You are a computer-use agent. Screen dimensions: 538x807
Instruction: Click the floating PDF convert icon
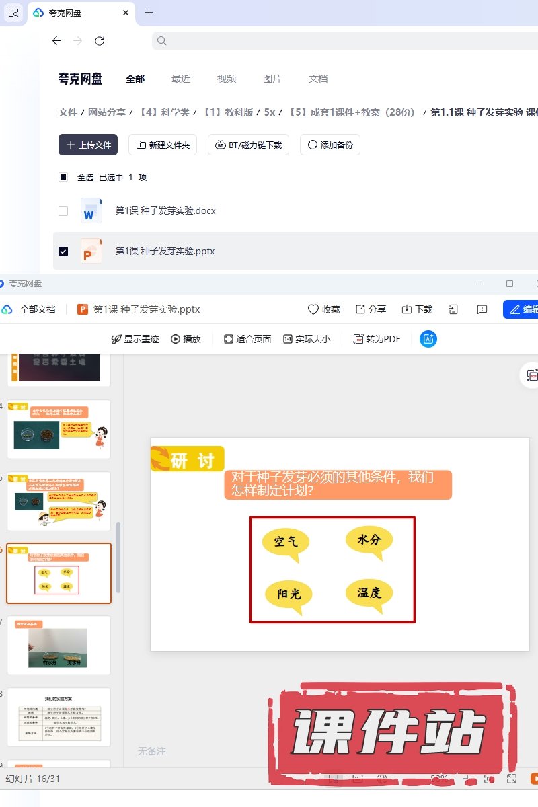coord(532,375)
